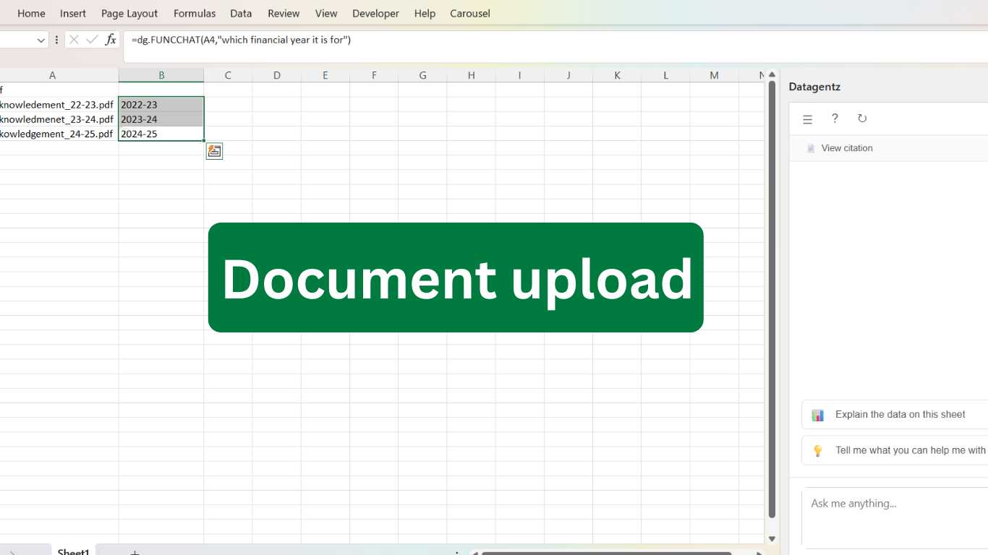988x555 pixels.
Task: Choose Explain the data on this sheet
Action: click(895, 415)
